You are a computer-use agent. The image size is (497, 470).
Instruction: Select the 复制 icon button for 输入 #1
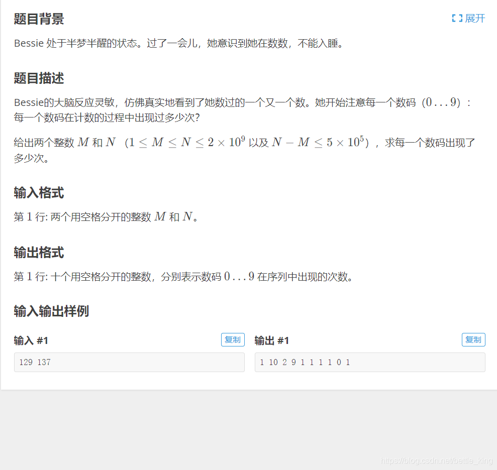233,339
